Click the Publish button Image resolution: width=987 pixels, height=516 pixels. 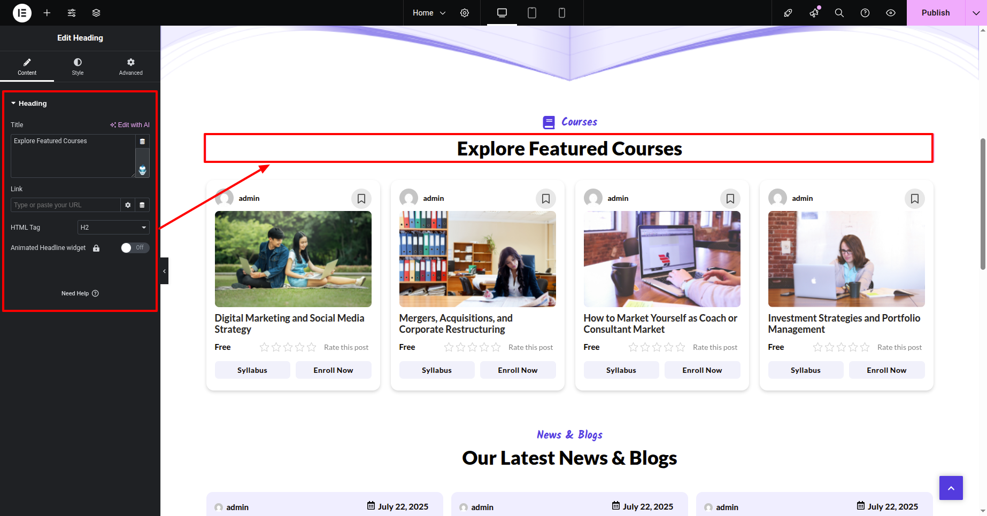tap(936, 13)
